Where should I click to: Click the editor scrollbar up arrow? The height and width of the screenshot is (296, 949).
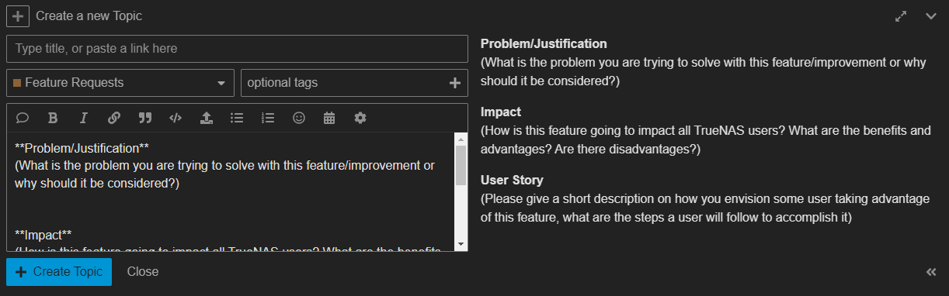461,139
